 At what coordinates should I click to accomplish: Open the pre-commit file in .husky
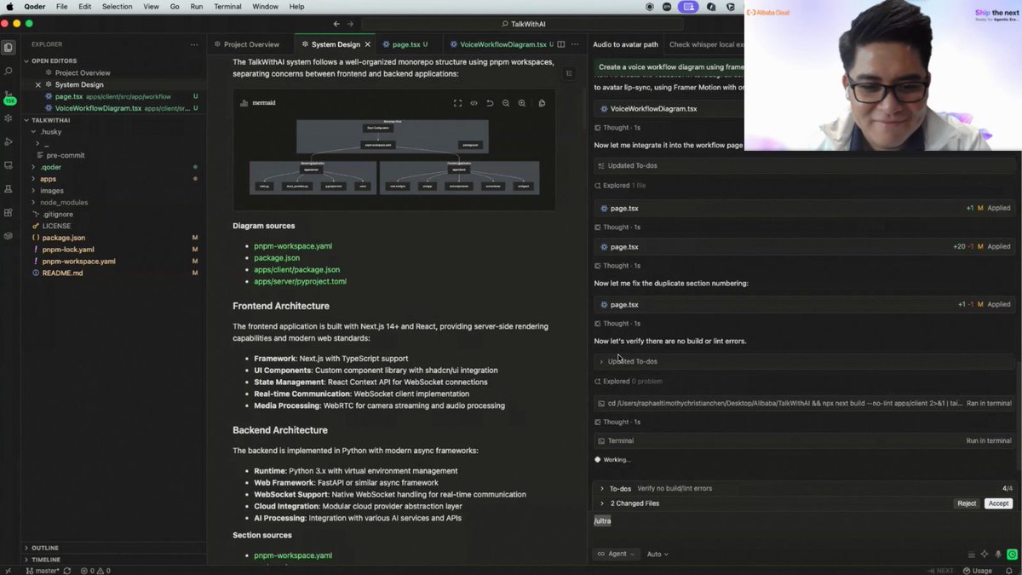coord(66,155)
